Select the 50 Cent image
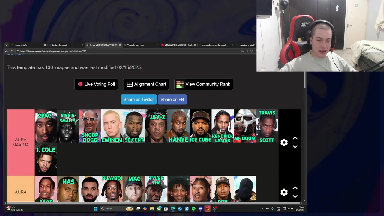384x216 pixels. point(134,126)
